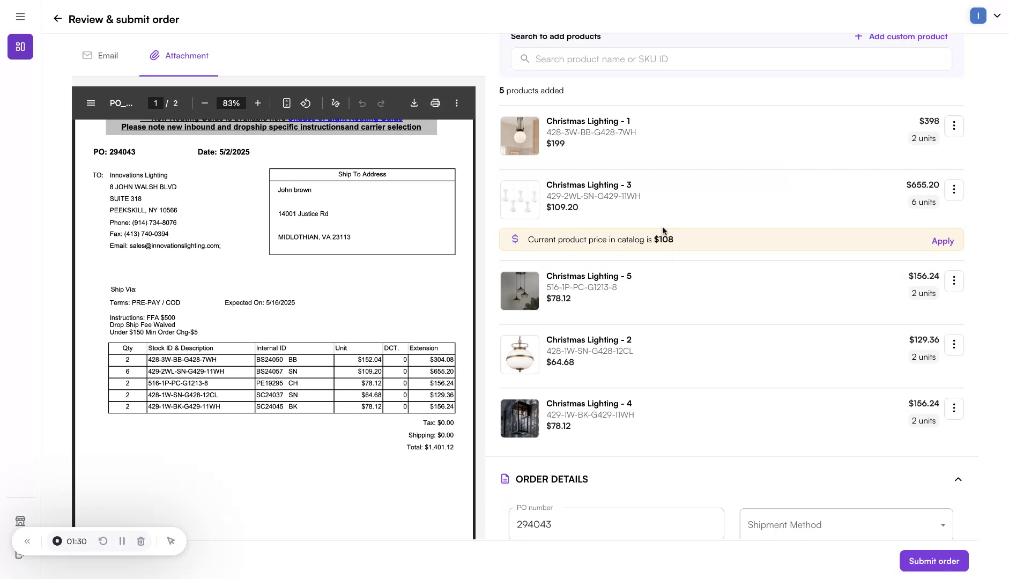Apply the $108 catalog price
Viewport: 1009px width, 579px height.
pos(942,241)
